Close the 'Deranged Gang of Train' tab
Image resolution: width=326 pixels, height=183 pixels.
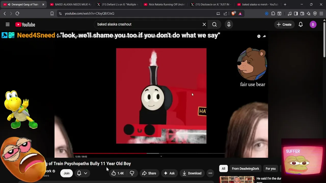coord(43,4)
